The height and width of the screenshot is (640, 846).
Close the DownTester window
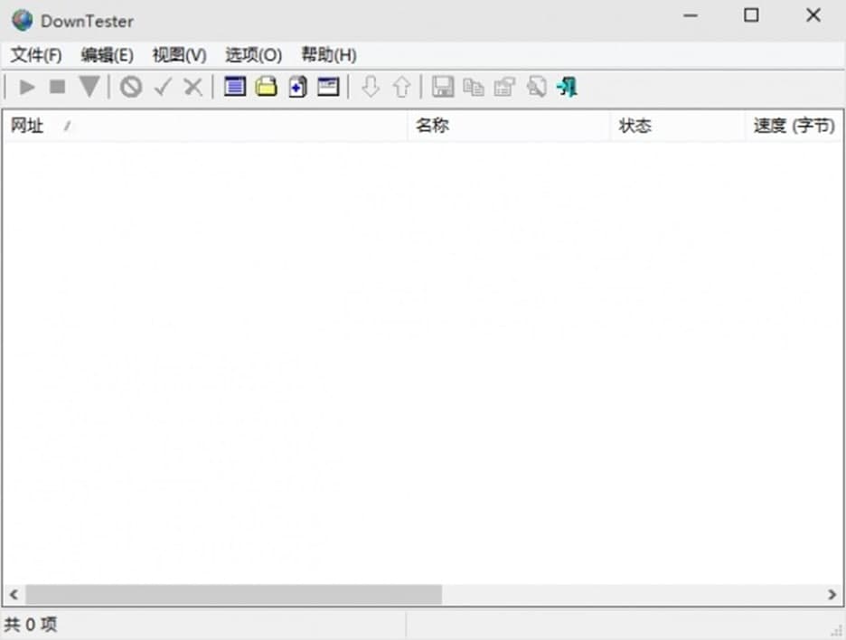coord(813,15)
